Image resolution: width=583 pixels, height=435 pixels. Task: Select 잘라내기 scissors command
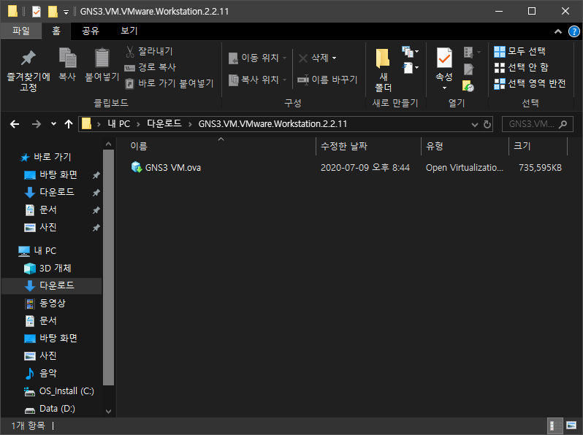pyautogui.click(x=149, y=51)
